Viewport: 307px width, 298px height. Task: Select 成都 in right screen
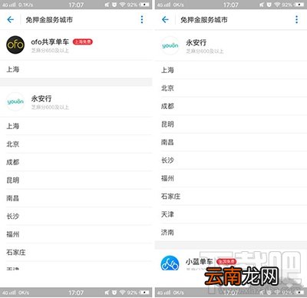[x=231, y=106]
